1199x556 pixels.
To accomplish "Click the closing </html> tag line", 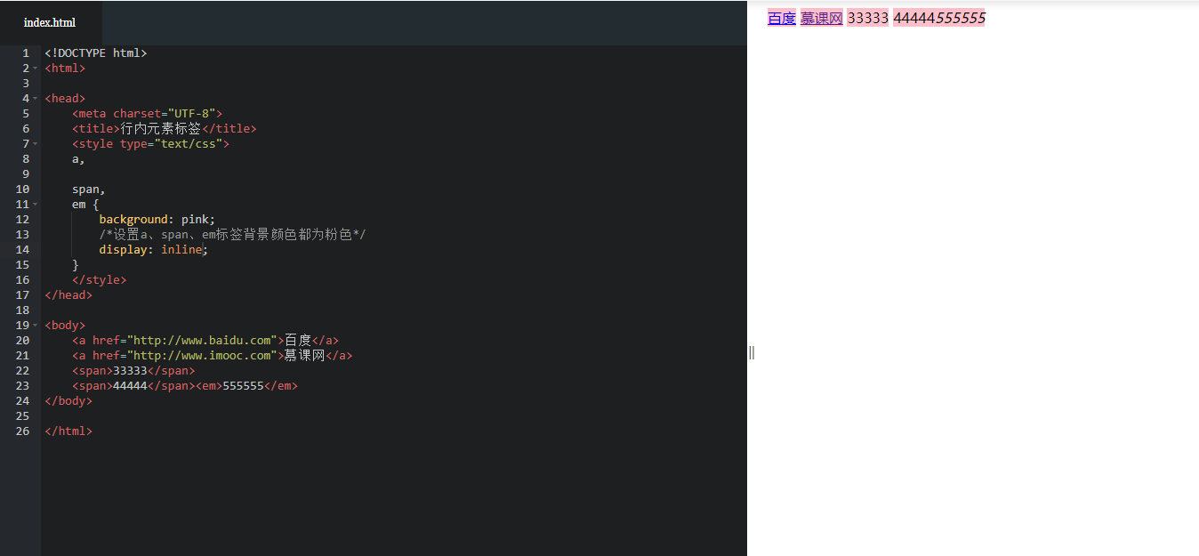I will 68,431.
